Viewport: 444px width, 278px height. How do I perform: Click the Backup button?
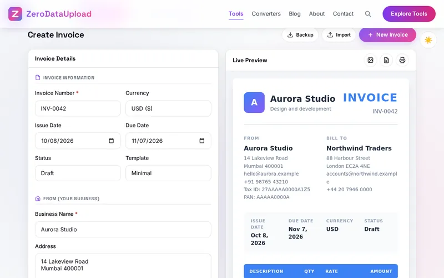(x=300, y=35)
